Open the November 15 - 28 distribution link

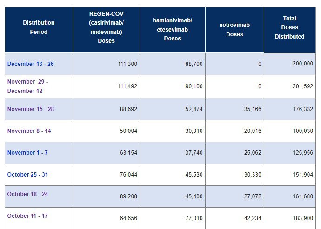pyautogui.click(x=31, y=109)
